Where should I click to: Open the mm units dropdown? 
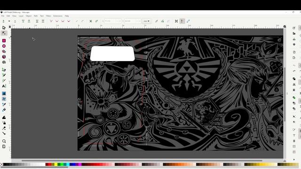[146, 21]
